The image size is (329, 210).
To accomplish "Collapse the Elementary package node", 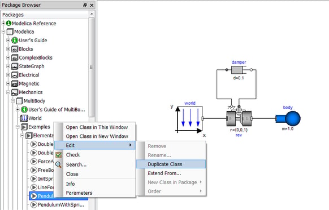I will pyautogui.click(x=22, y=136).
